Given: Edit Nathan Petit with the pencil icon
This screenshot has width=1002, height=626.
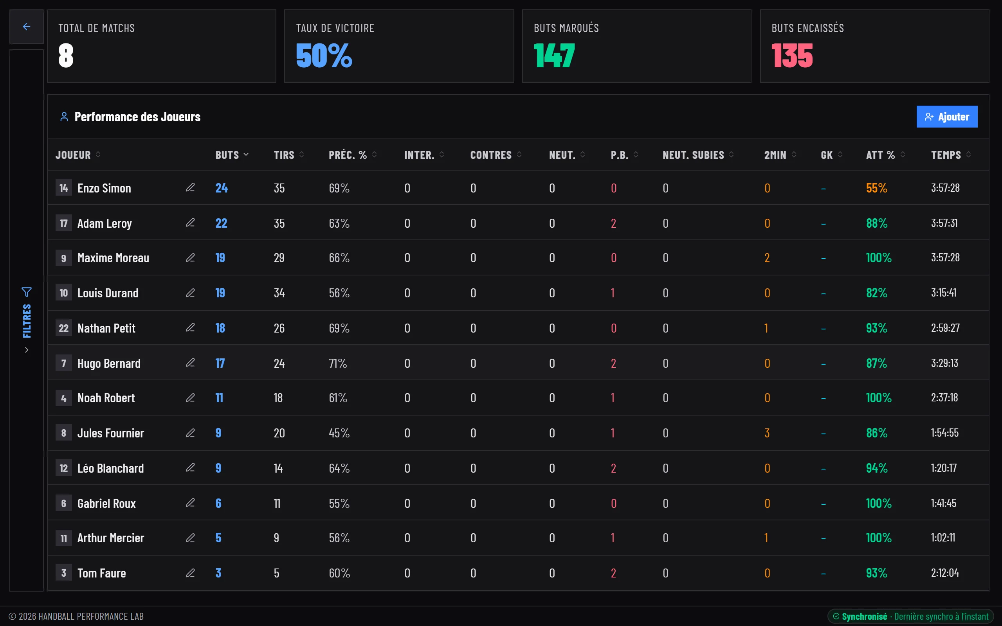Looking at the screenshot, I should pyautogui.click(x=190, y=327).
